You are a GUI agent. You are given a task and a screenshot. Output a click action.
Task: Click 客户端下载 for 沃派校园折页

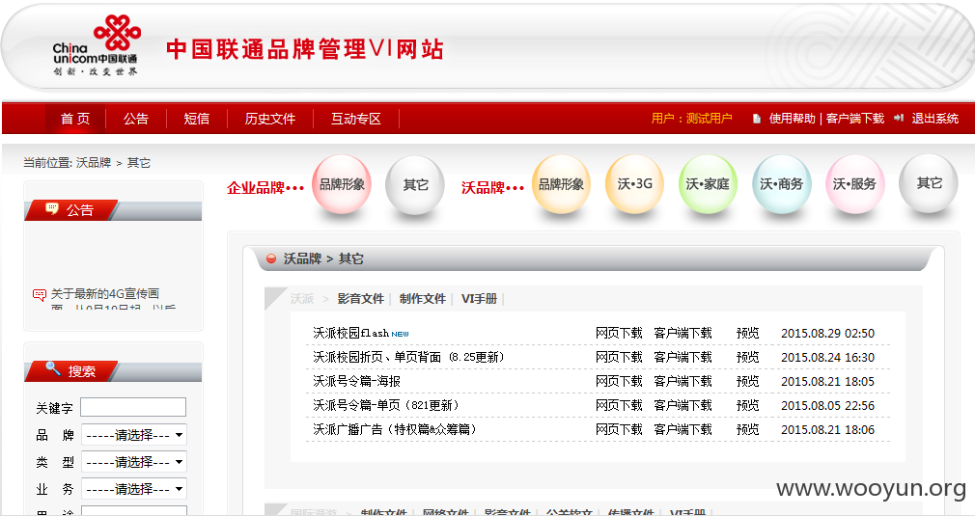[x=682, y=358]
